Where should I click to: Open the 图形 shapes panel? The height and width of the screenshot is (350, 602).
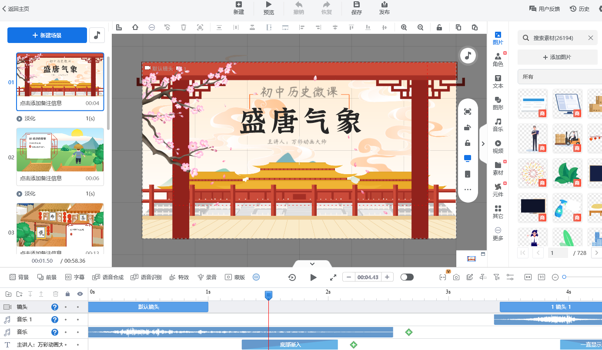pos(498,103)
